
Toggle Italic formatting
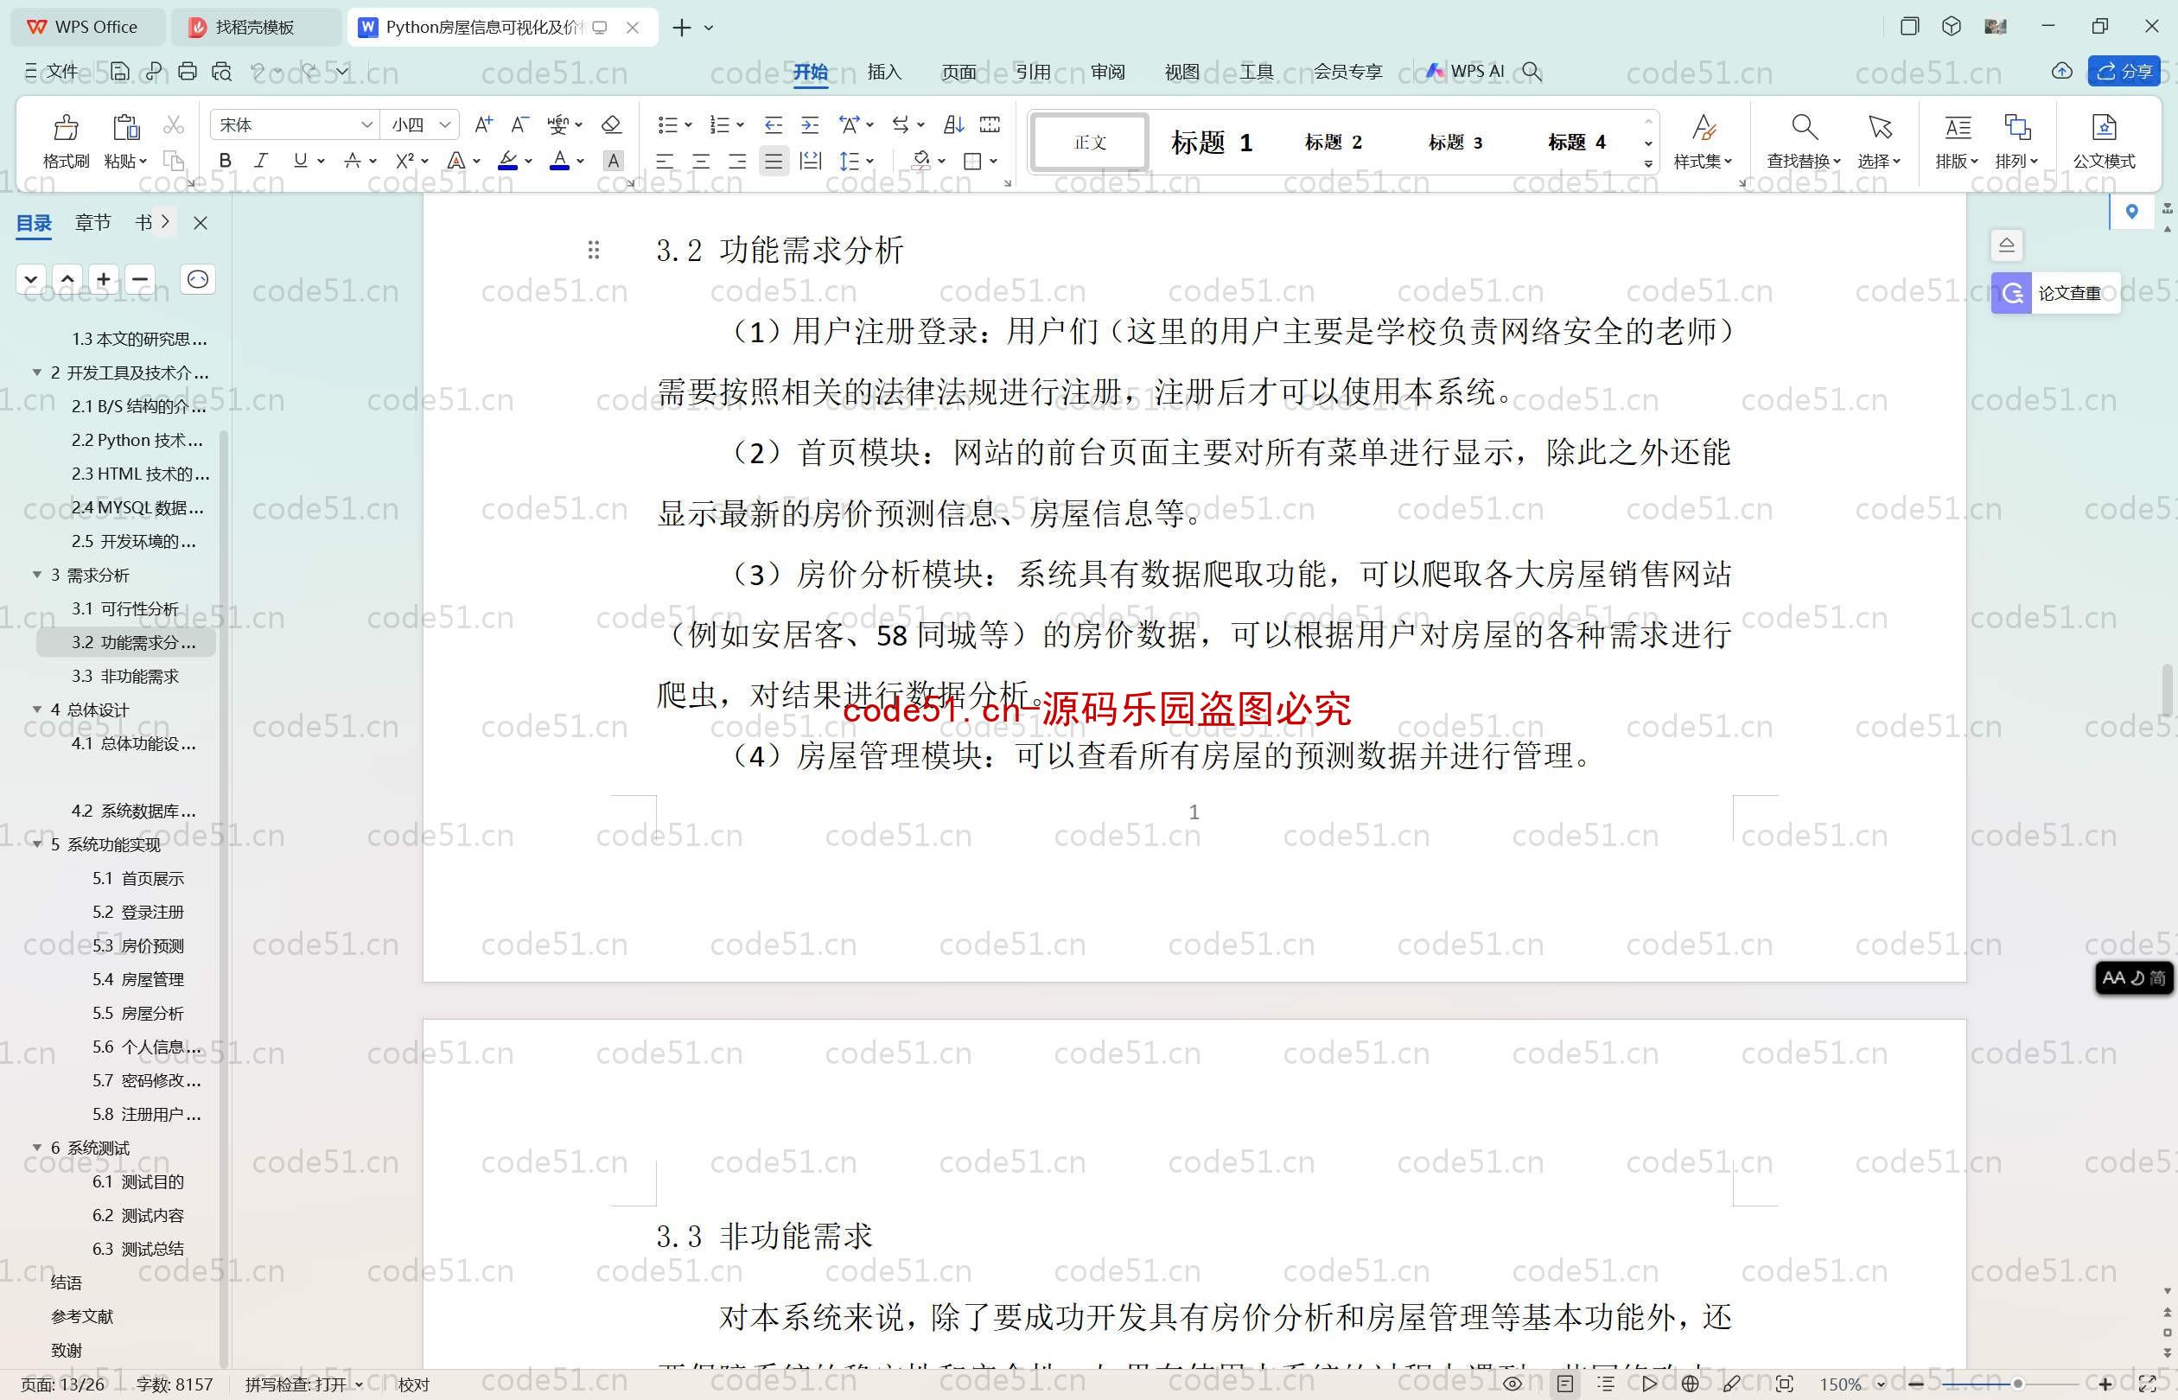pyautogui.click(x=261, y=161)
